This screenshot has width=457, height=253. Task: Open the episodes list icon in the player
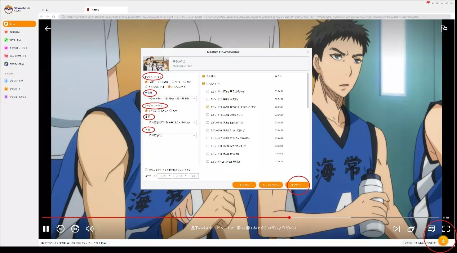(411, 229)
